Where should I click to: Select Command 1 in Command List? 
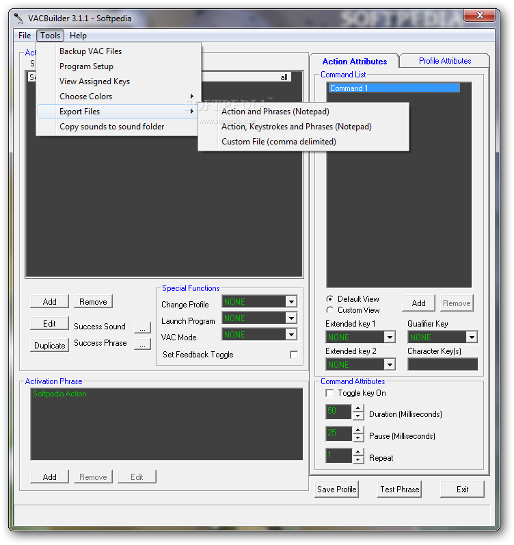[394, 88]
